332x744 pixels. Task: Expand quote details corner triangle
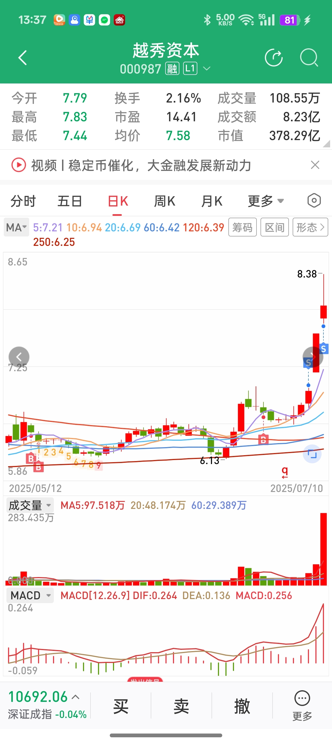(326, 144)
